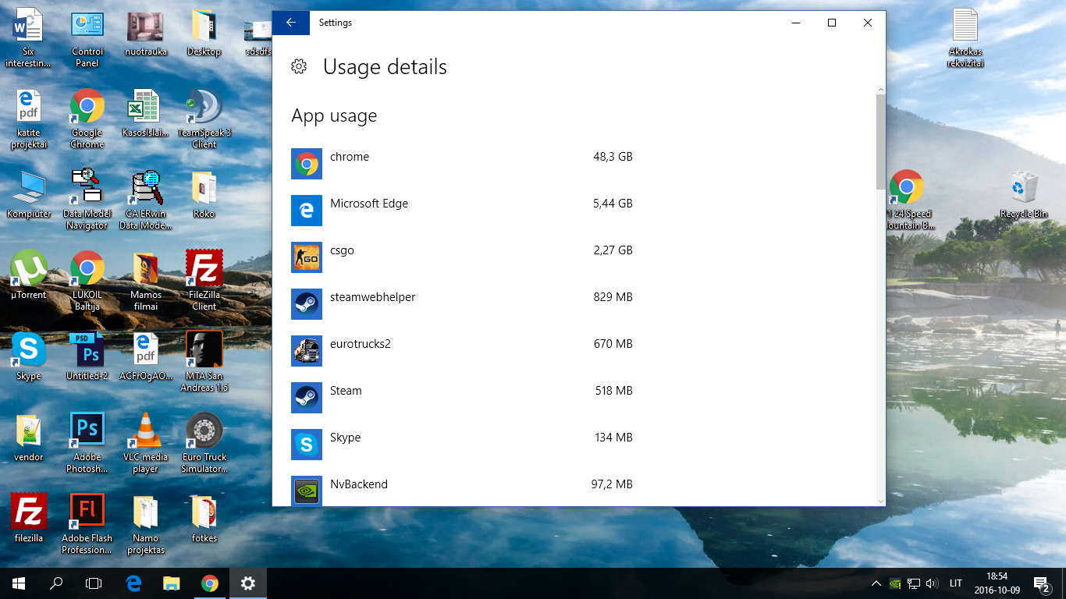Image resolution: width=1066 pixels, height=599 pixels.
Task: Select the Untitled-2 PSD file icon
Action: (87, 356)
